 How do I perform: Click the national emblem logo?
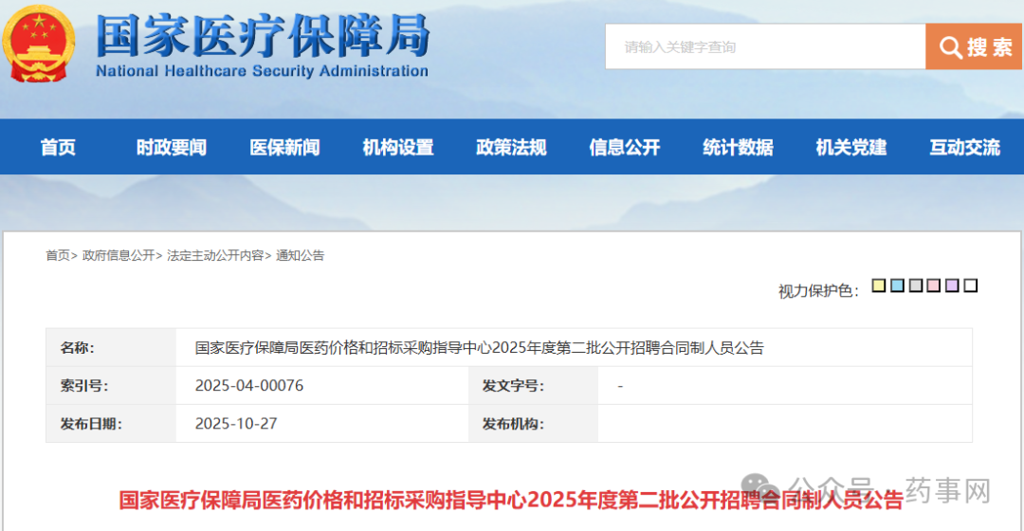click(x=39, y=45)
